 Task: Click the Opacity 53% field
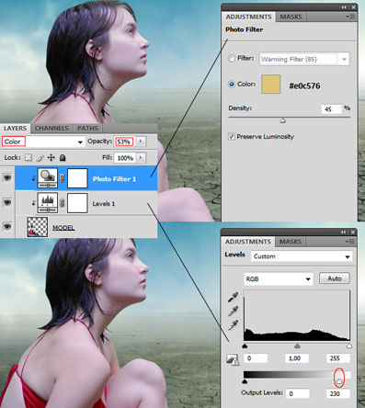pos(124,142)
